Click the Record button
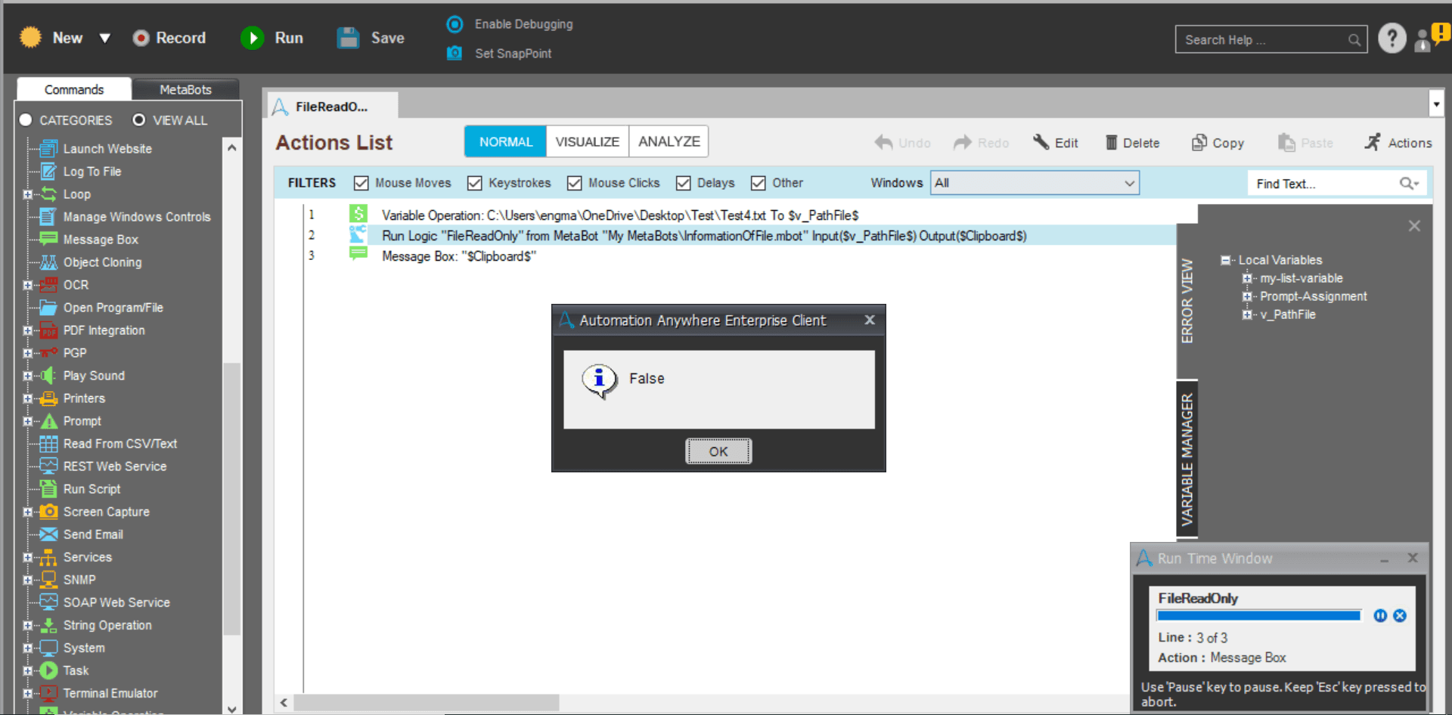The height and width of the screenshot is (715, 1452). pyautogui.click(x=169, y=38)
